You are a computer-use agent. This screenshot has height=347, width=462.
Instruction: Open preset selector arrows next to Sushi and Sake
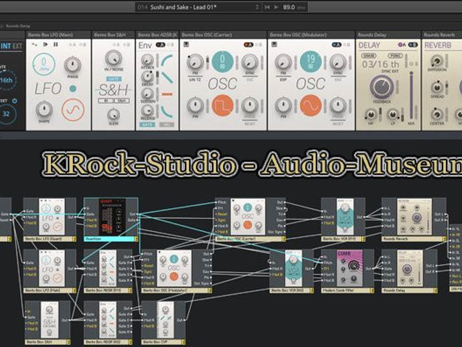257,7
